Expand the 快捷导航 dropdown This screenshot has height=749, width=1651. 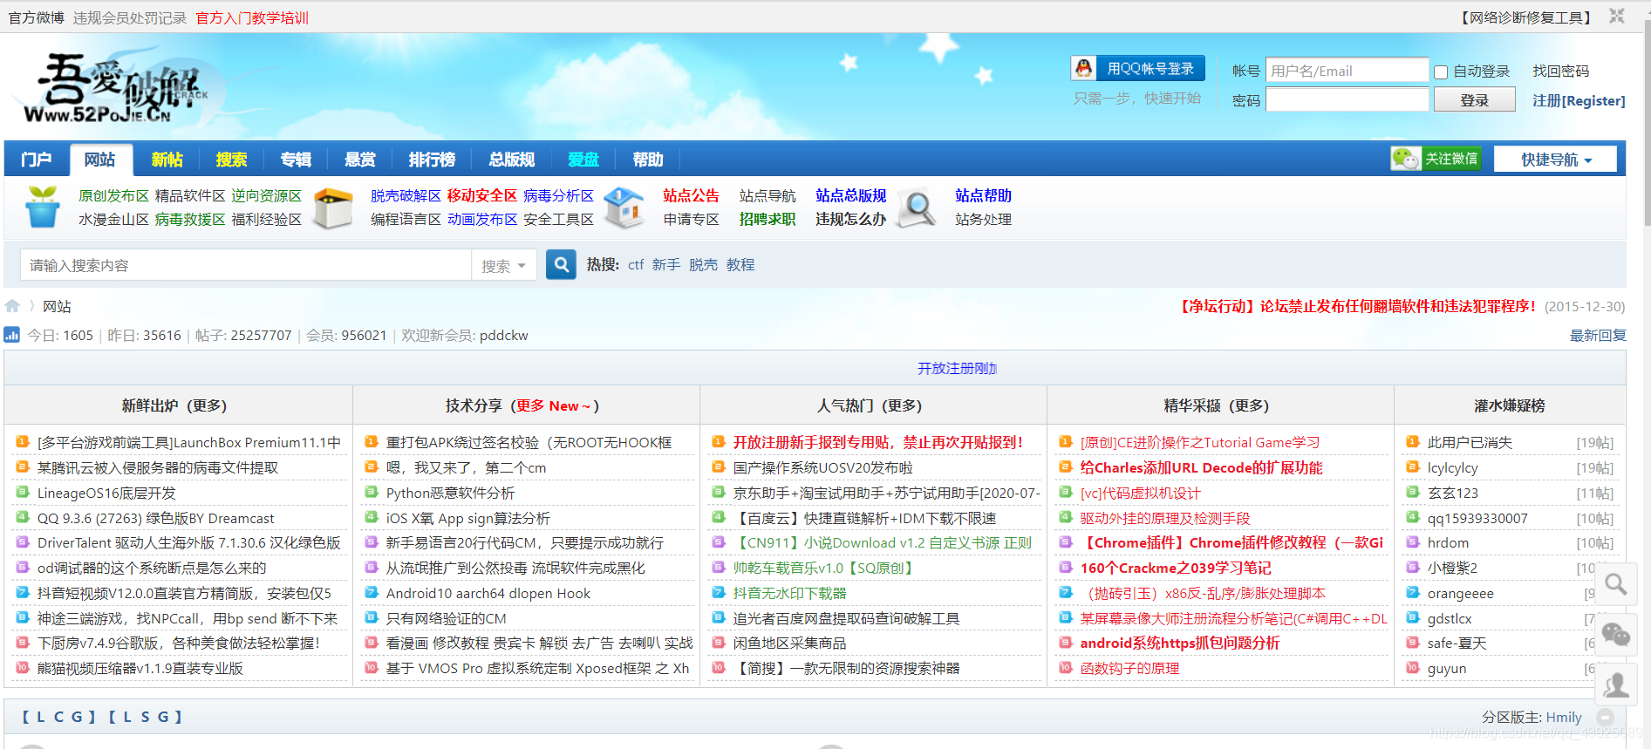[1556, 160]
